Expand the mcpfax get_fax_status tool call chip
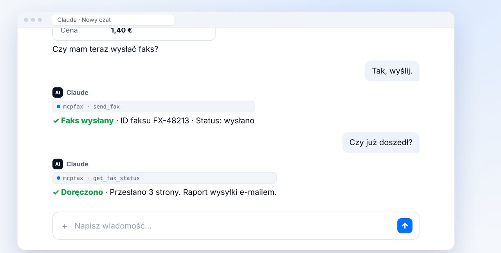This screenshot has height=253, width=501. 164,178
